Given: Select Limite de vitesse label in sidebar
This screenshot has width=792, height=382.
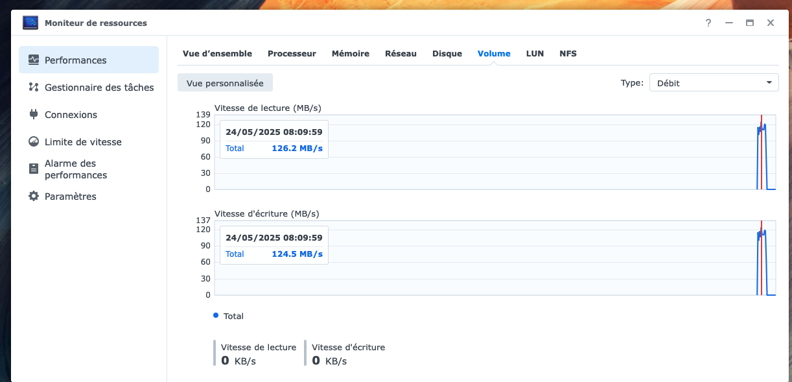Looking at the screenshot, I should pos(83,141).
